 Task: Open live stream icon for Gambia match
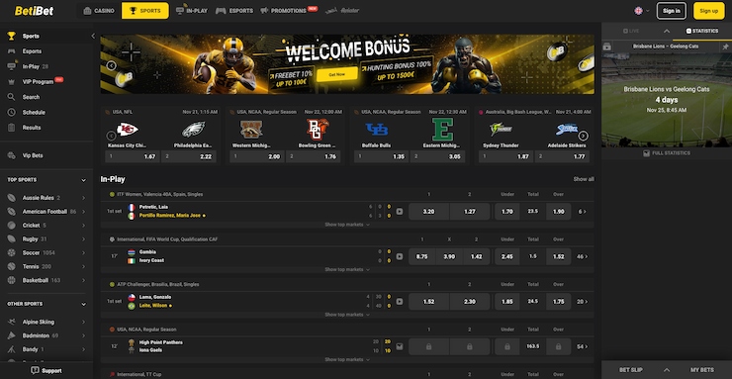click(x=400, y=256)
